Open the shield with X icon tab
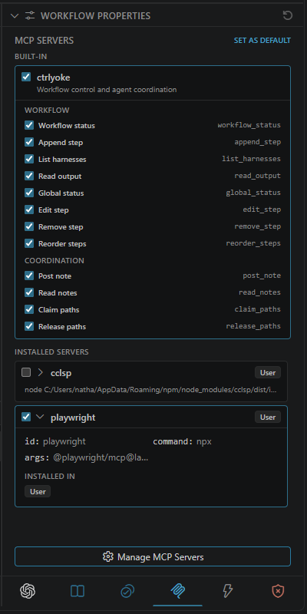This screenshot has width=307, height=614. [x=278, y=591]
